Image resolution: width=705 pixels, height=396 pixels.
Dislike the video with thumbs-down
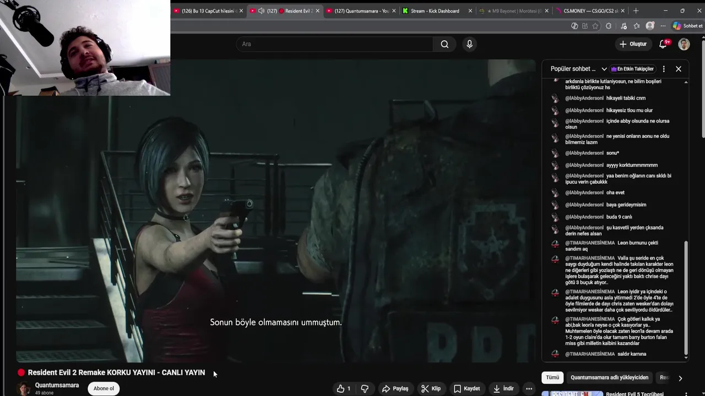point(365,388)
